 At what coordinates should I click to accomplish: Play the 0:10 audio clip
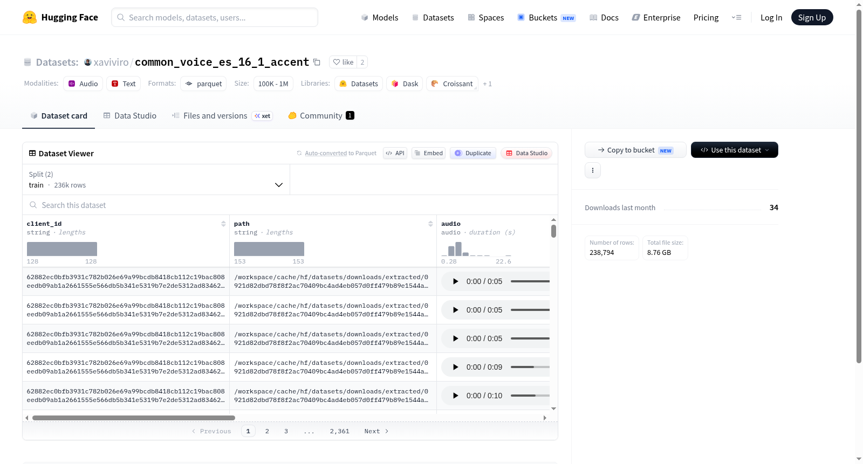click(456, 396)
